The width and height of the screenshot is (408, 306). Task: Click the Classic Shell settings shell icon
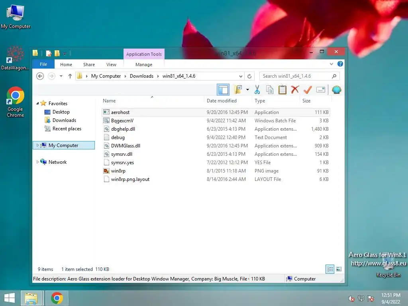click(x=336, y=90)
